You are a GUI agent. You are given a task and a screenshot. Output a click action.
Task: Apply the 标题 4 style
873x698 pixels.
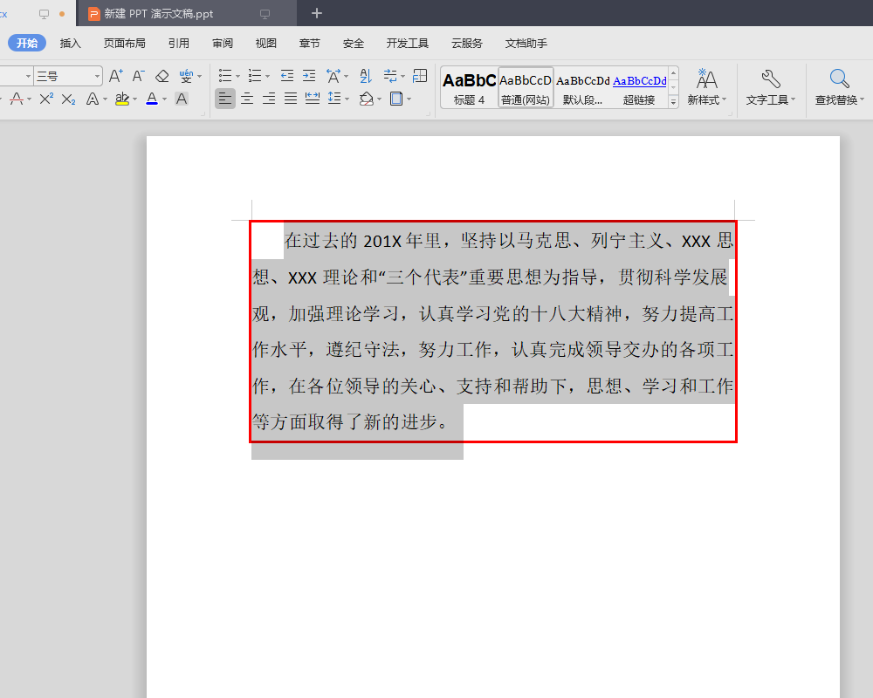click(470, 87)
